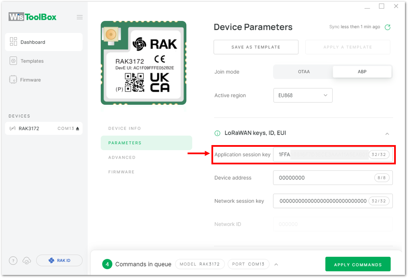The image size is (408, 278).
Task: Click the Dashboard grid icon
Action: (x=14, y=42)
